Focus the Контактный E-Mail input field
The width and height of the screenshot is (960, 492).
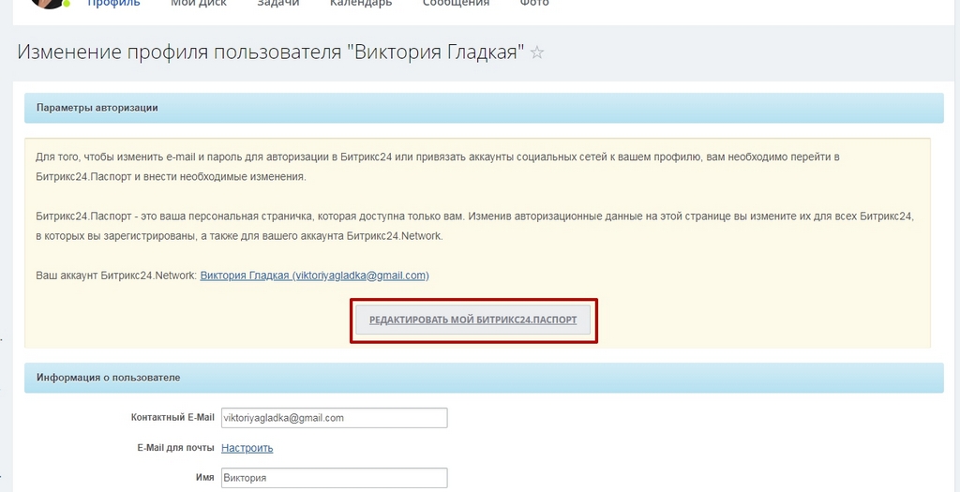click(x=334, y=418)
